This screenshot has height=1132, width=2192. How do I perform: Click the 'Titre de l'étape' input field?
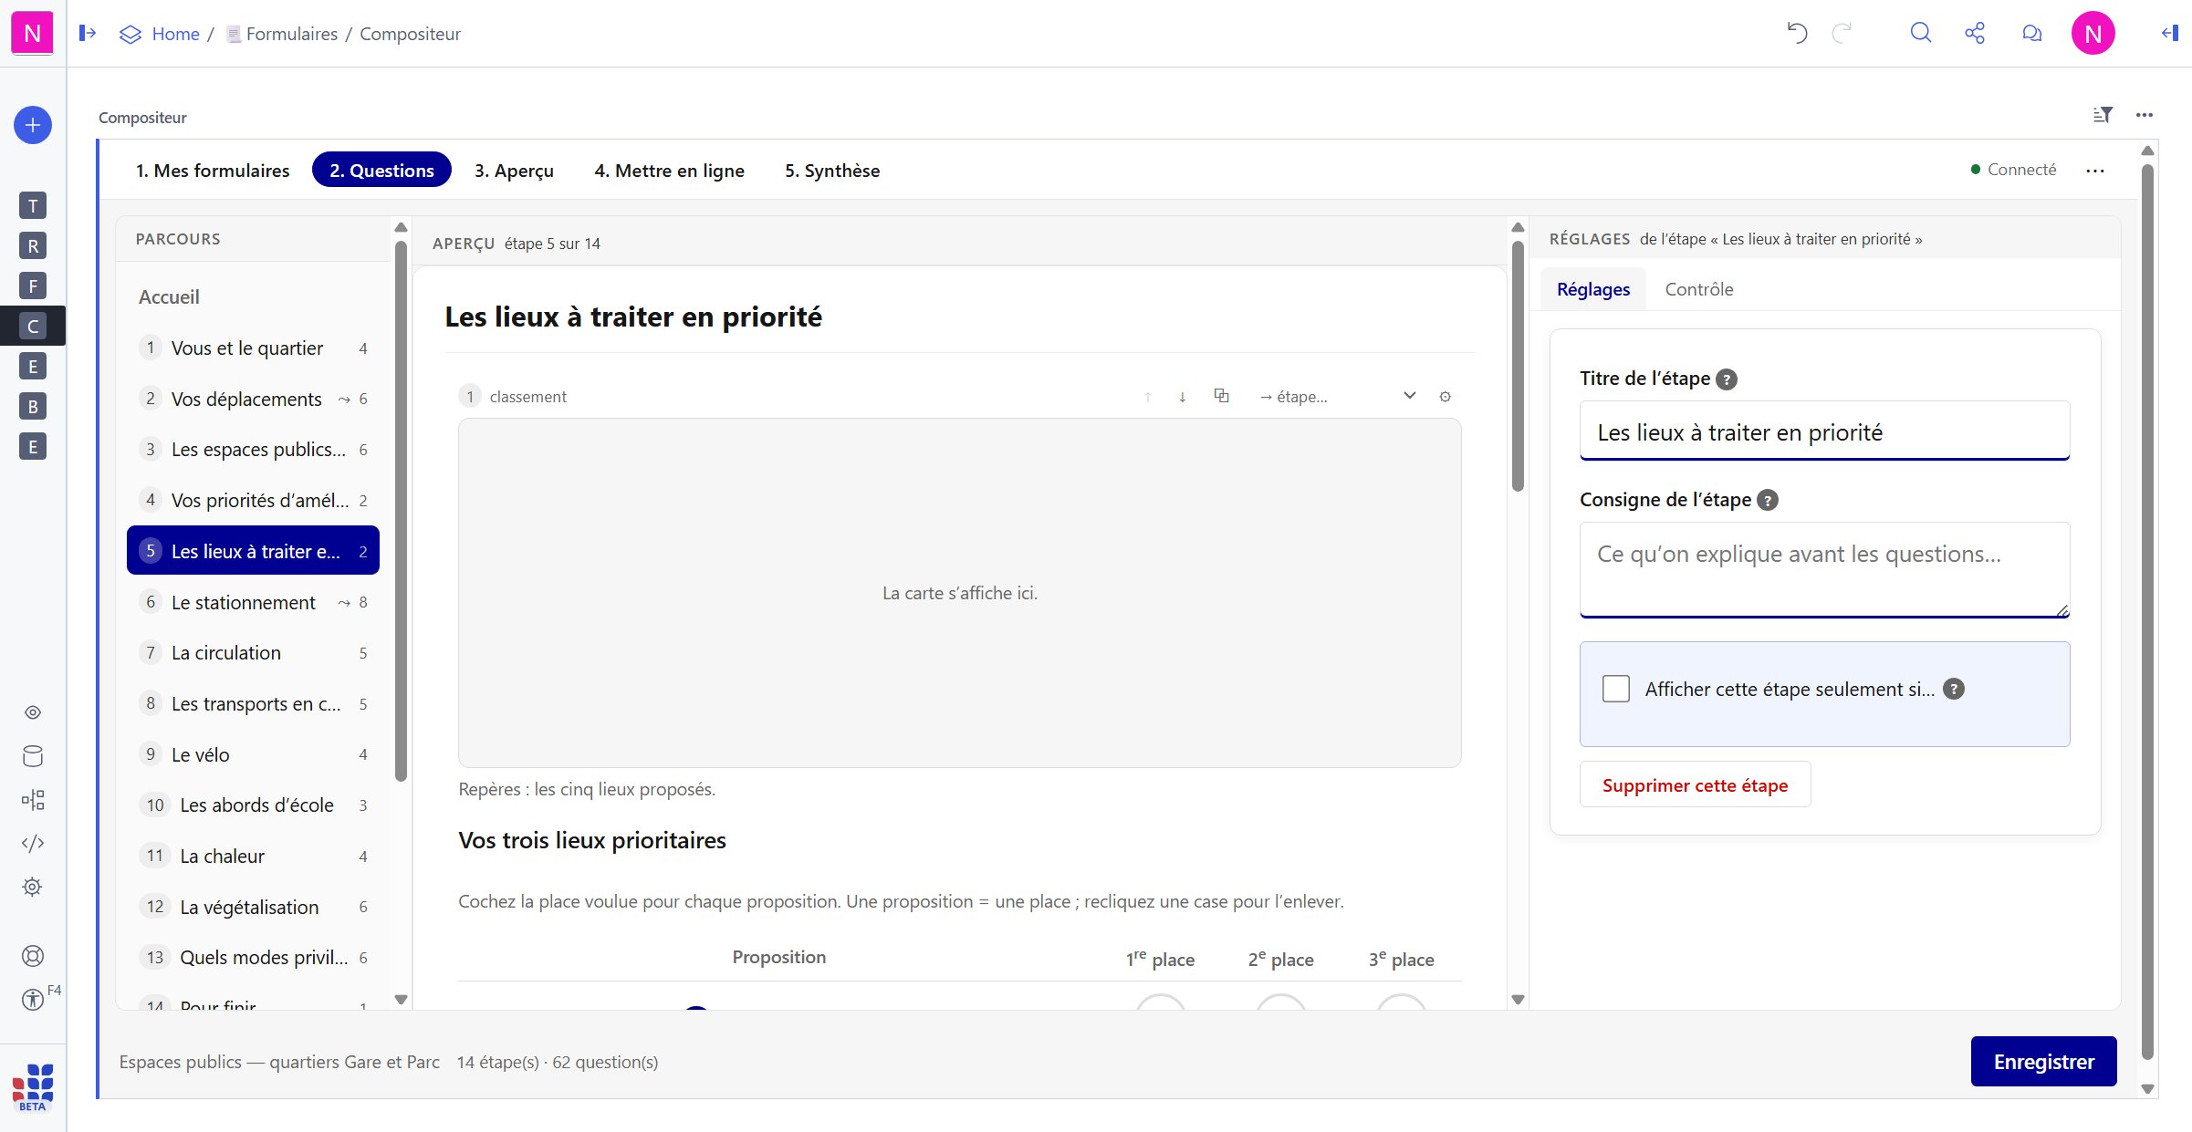pyautogui.click(x=1824, y=431)
